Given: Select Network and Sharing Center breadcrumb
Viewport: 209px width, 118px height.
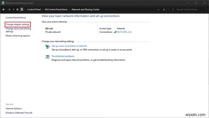Looking at the screenshot, I should point(86,9).
